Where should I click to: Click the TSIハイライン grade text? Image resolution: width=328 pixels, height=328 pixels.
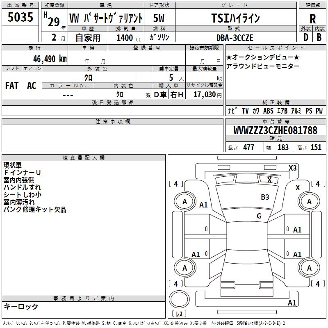[235, 18]
